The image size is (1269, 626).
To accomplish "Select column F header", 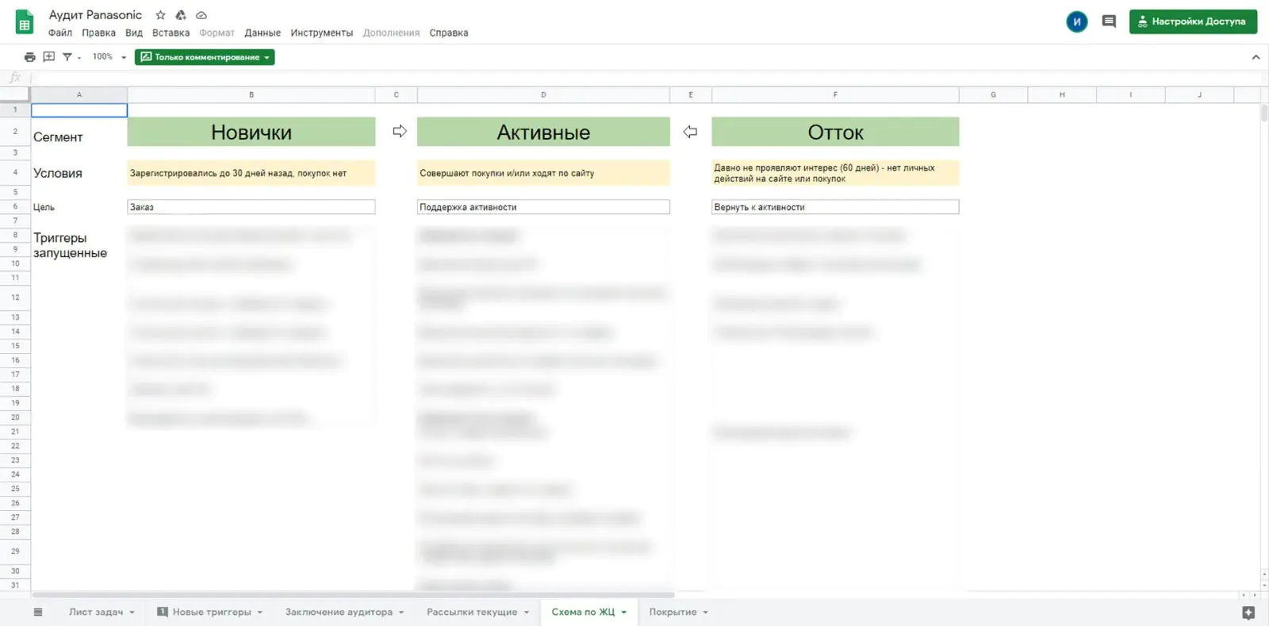I will click(x=835, y=94).
